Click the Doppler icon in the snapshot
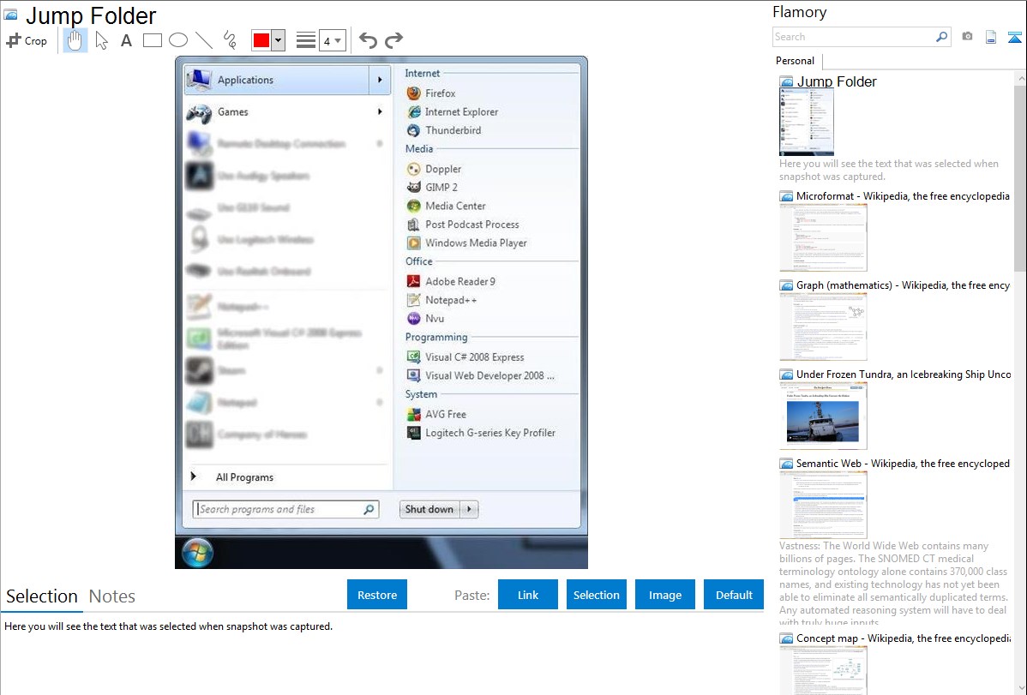This screenshot has width=1027, height=695. 413,169
